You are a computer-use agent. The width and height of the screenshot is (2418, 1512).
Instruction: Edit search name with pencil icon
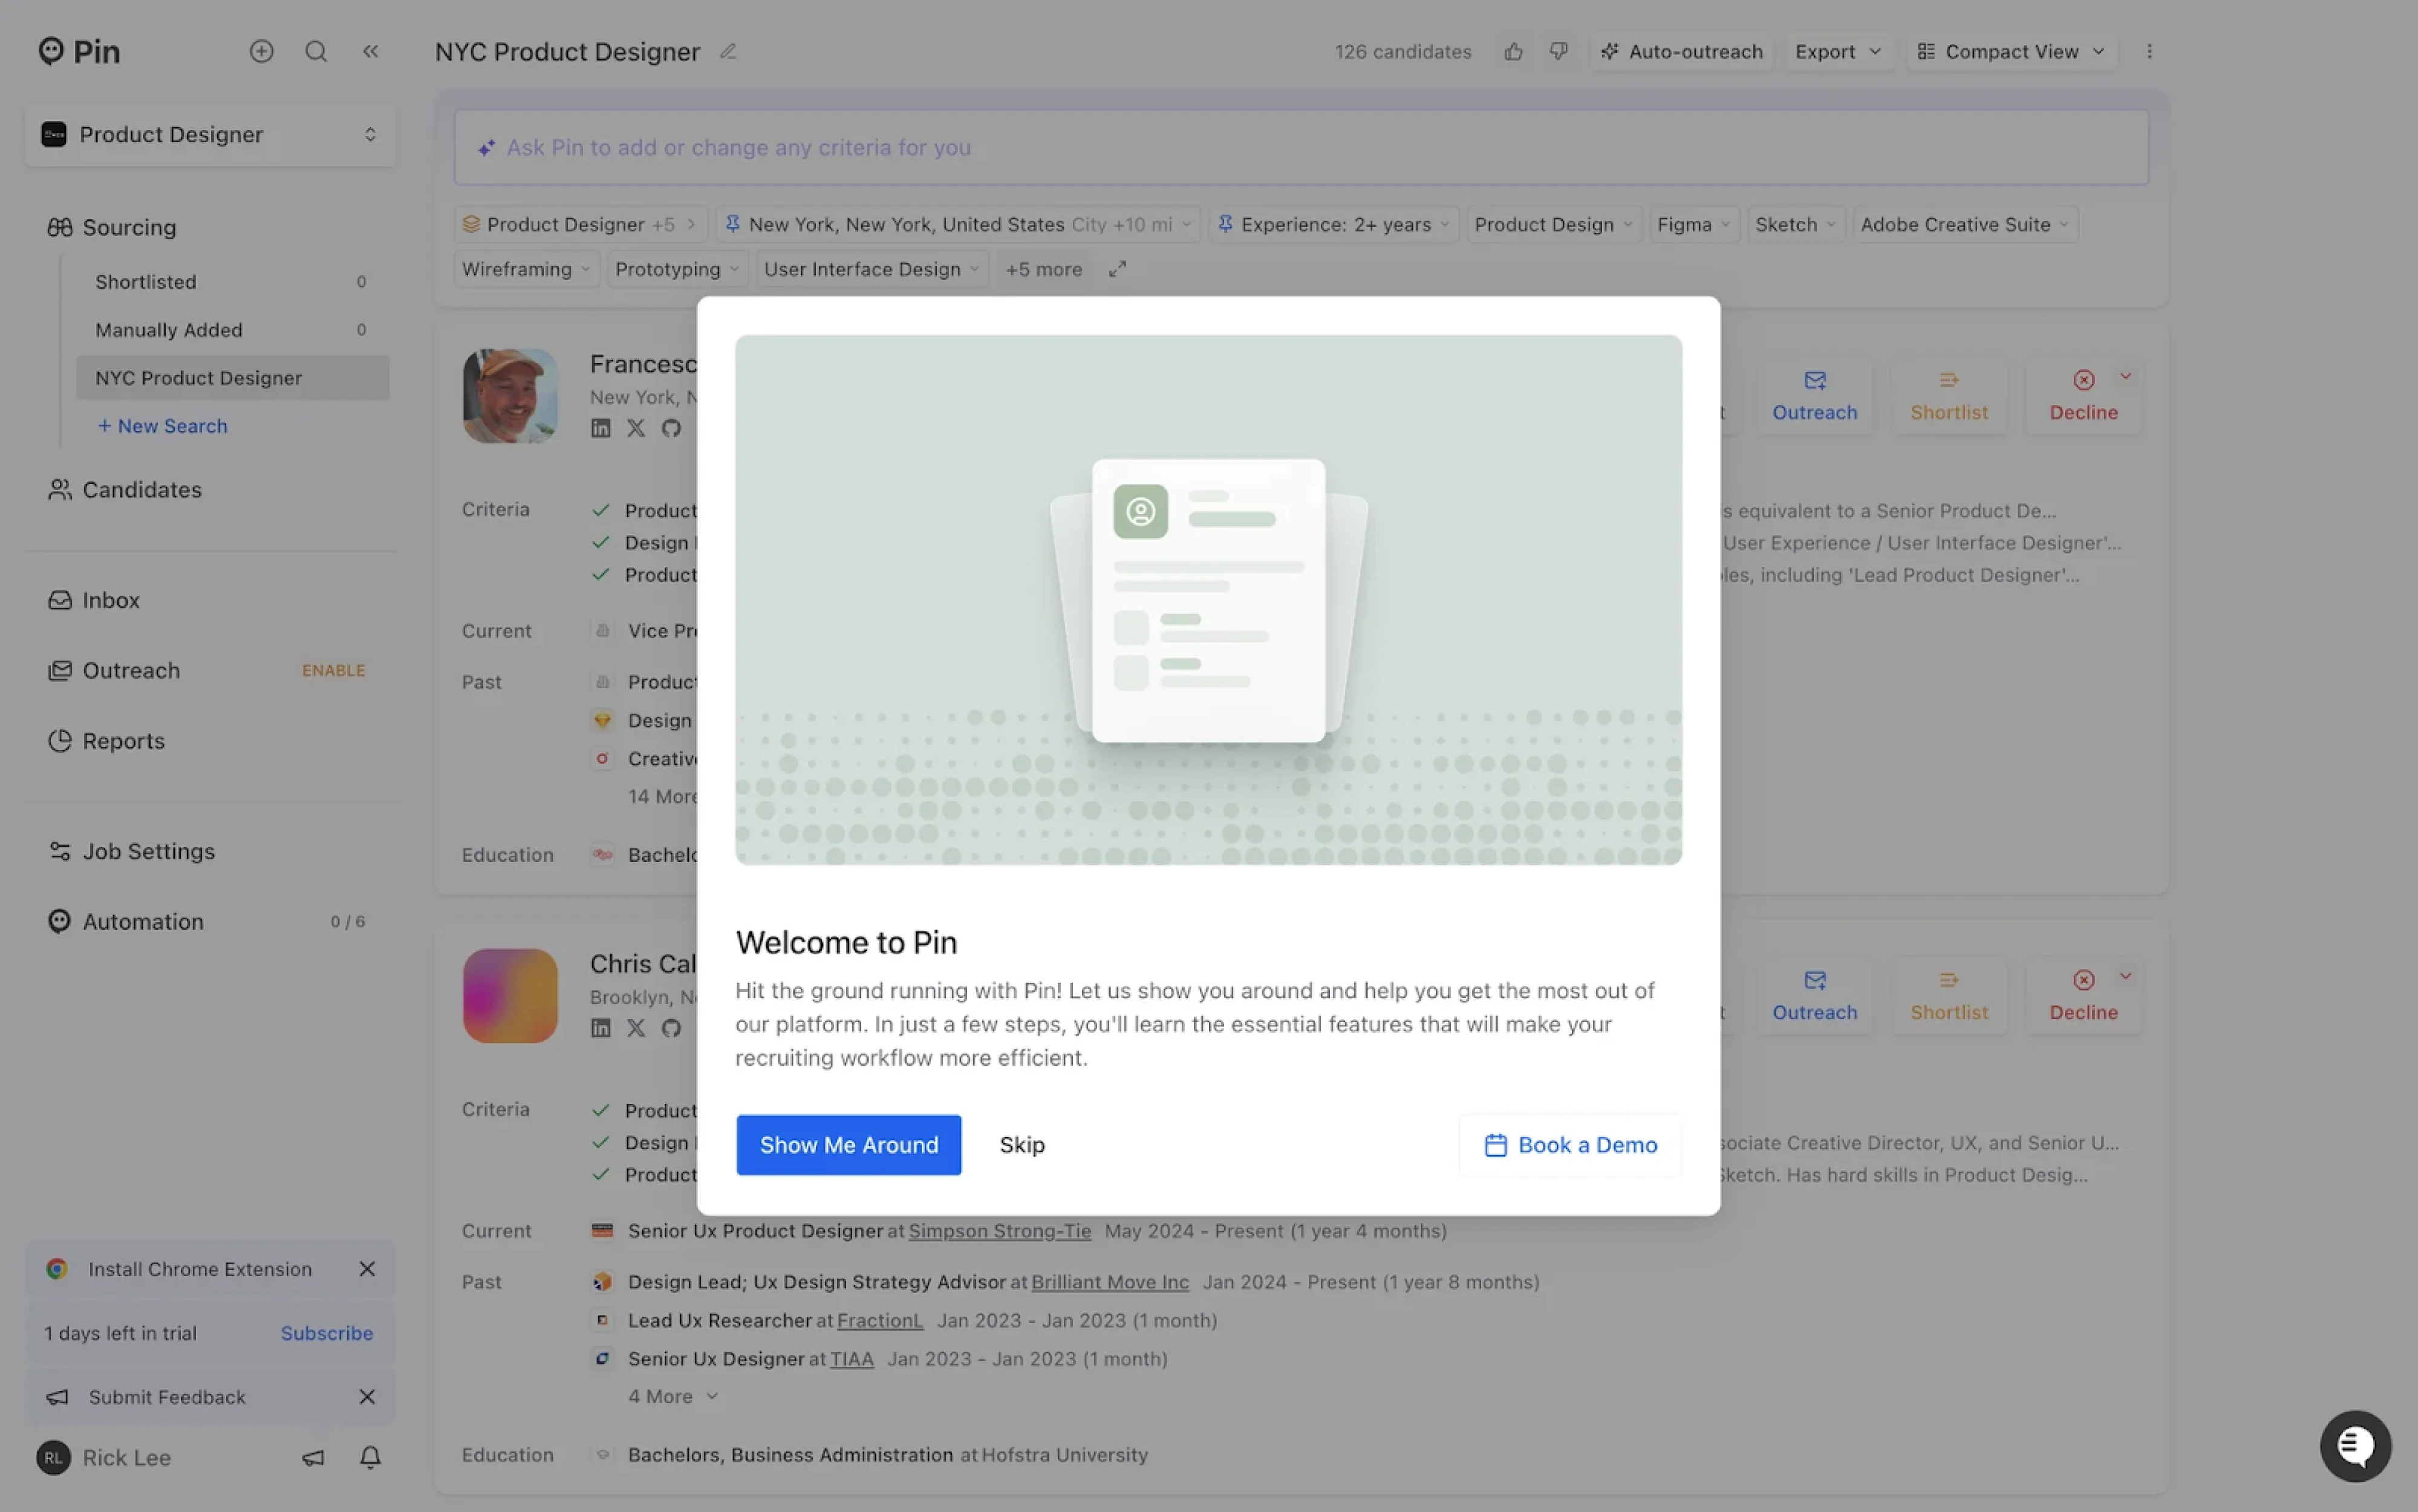(x=728, y=51)
